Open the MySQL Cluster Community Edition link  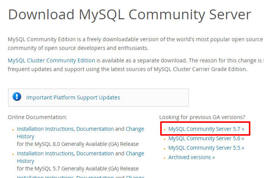pyautogui.click(x=52, y=60)
